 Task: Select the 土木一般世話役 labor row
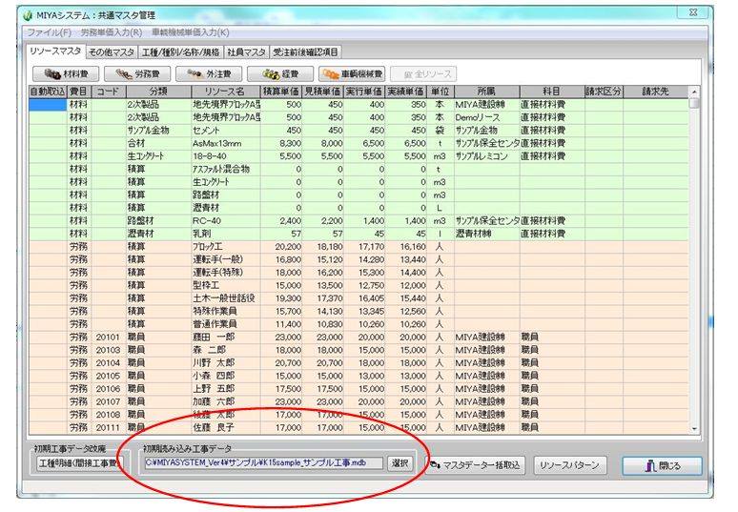pyautogui.click(x=359, y=298)
